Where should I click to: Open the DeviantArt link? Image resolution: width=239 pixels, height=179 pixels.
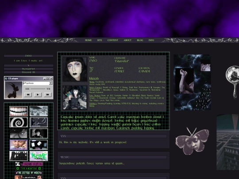28,69
